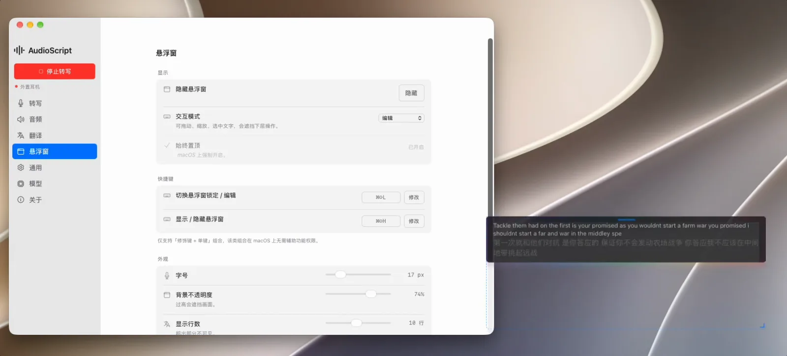
Task: Click the 外置耳机 input status label
Action: click(30, 87)
